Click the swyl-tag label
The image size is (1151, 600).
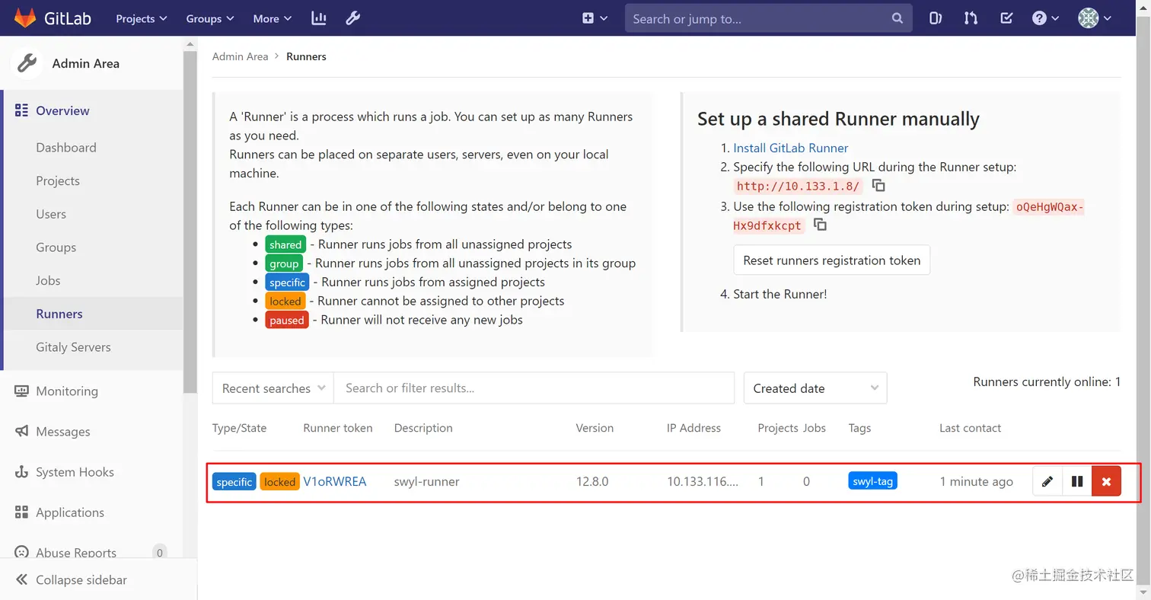click(x=872, y=481)
